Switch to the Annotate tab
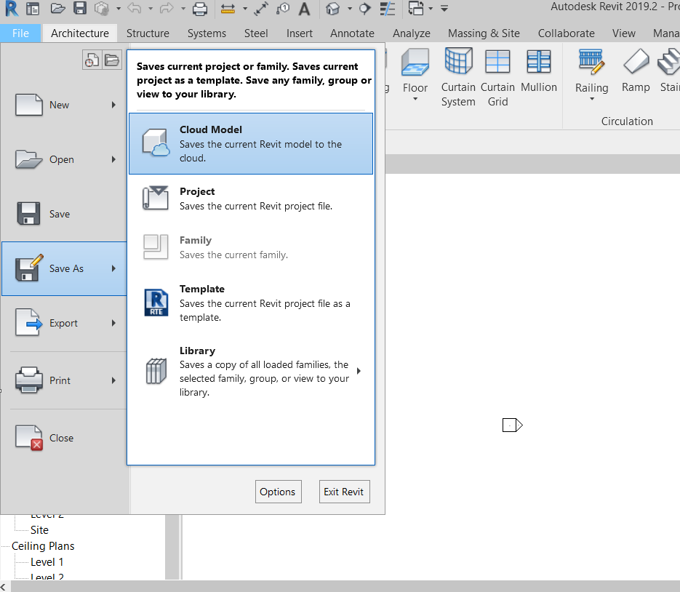The width and height of the screenshot is (680, 592). pos(352,33)
